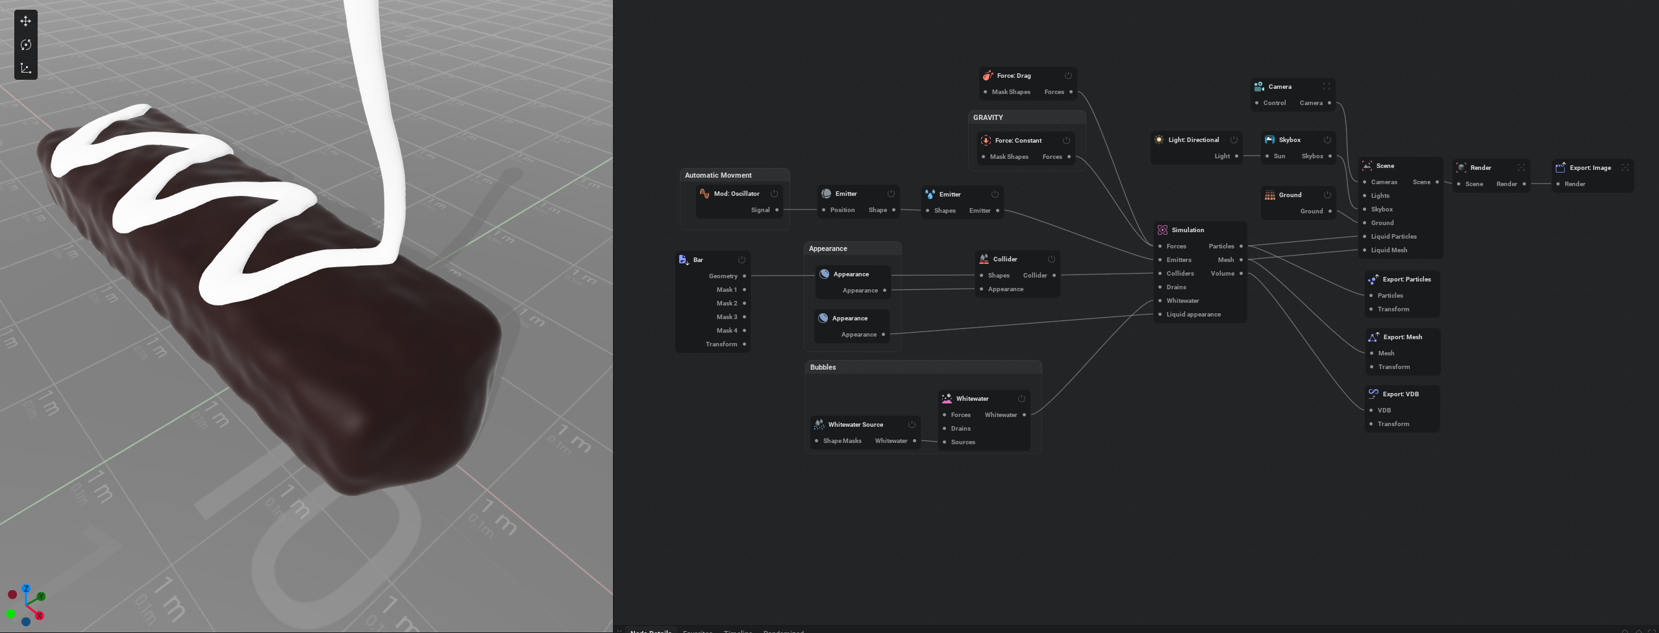Click the Mod: Oscillator wave icon
Viewport: 1659px width, 633px height.
tap(705, 193)
